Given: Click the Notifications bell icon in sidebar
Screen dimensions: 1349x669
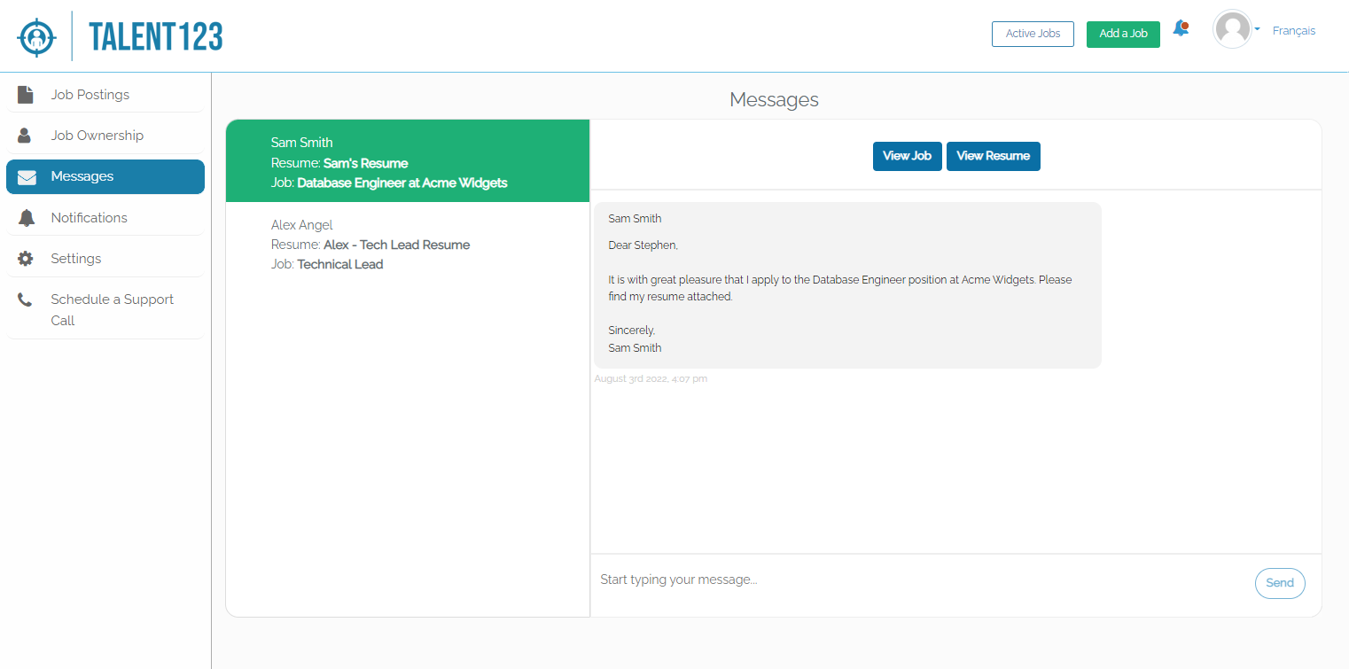Looking at the screenshot, I should (x=26, y=216).
